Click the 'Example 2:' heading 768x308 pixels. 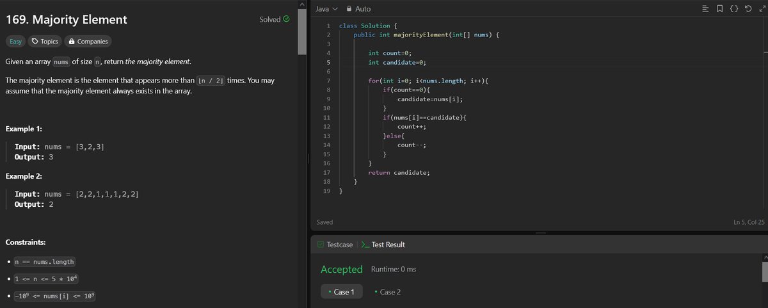pyautogui.click(x=23, y=176)
